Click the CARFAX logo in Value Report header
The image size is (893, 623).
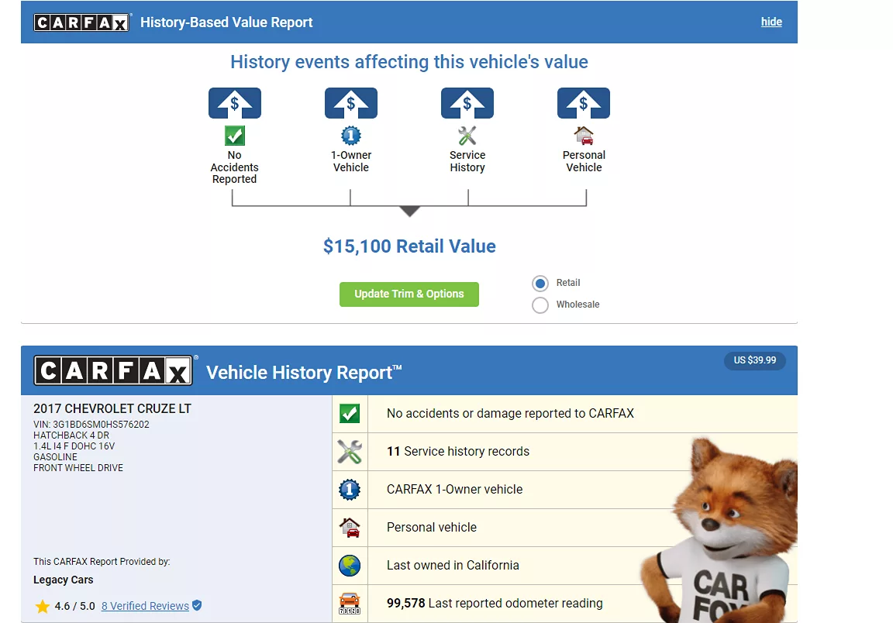point(81,22)
